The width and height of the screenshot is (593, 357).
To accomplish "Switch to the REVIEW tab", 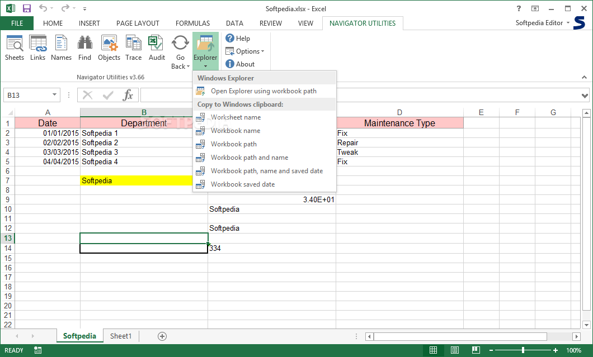I will (x=270, y=23).
